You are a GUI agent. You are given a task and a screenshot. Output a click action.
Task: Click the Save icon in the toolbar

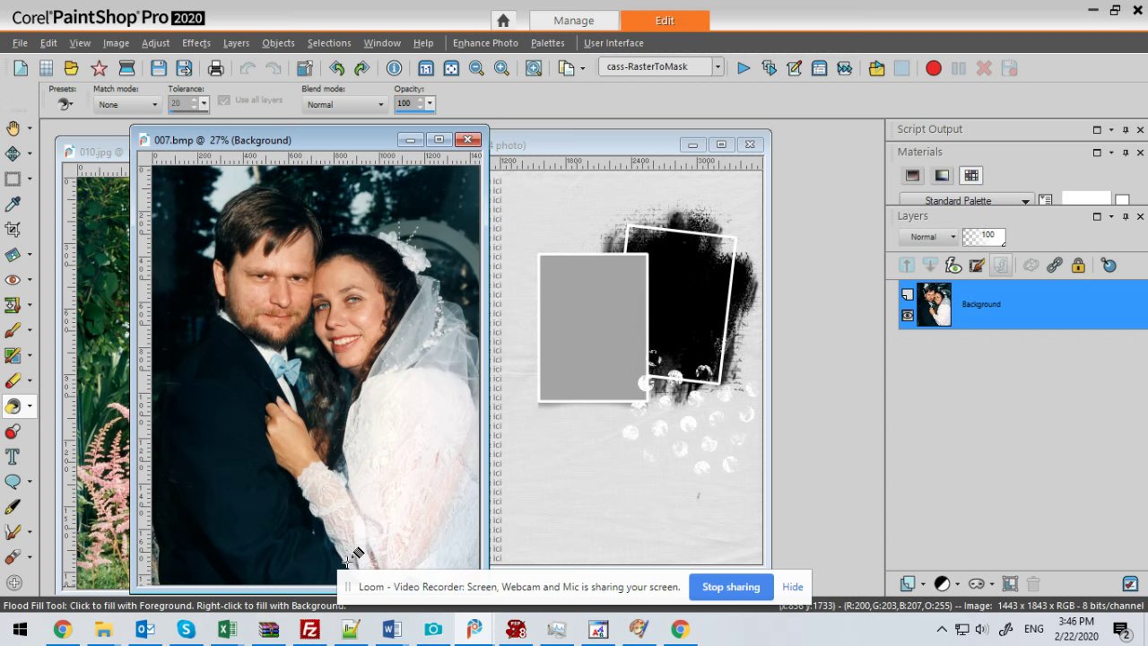(159, 68)
